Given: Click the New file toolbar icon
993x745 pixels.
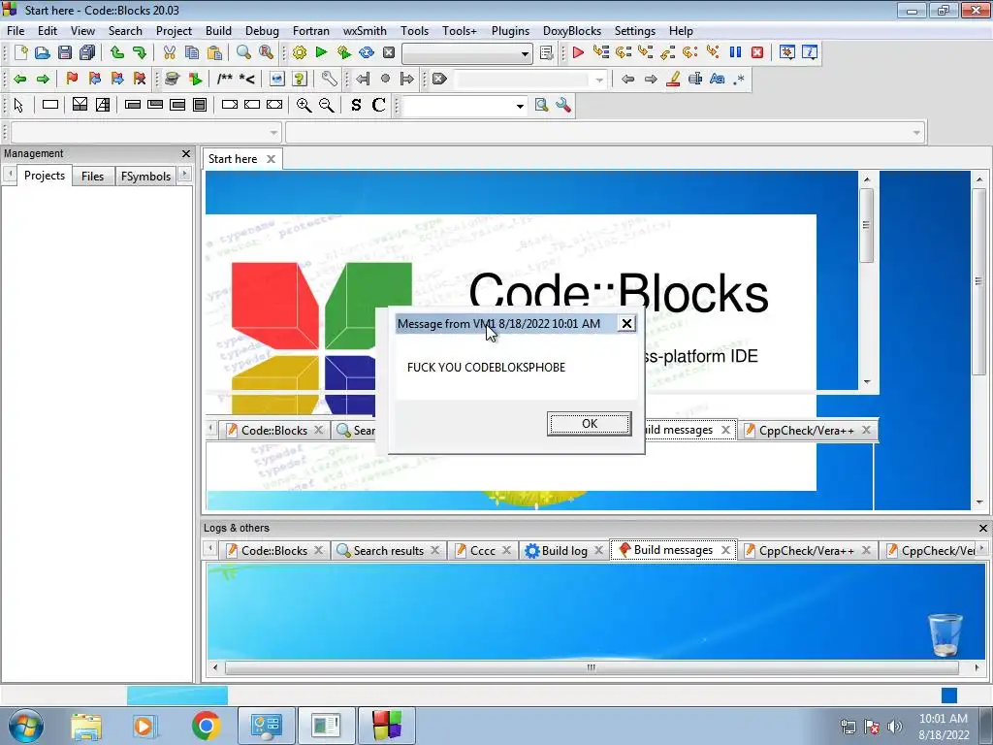Looking at the screenshot, I should pyautogui.click(x=20, y=52).
